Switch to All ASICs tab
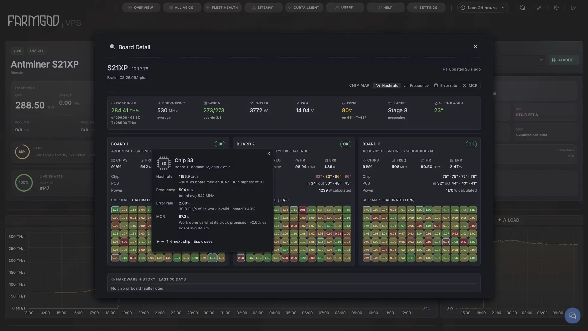The height and width of the screenshot is (331, 588). pyautogui.click(x=181, y=8)
